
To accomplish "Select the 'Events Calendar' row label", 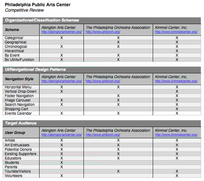I will (x=18, y=113).
